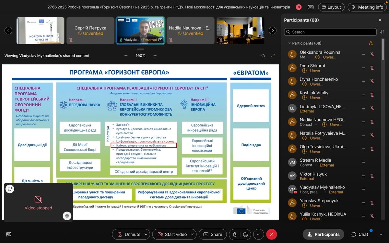
Task: Click Olga Ievsieieva's muted microphone icon
Action: tap(372, 149)
